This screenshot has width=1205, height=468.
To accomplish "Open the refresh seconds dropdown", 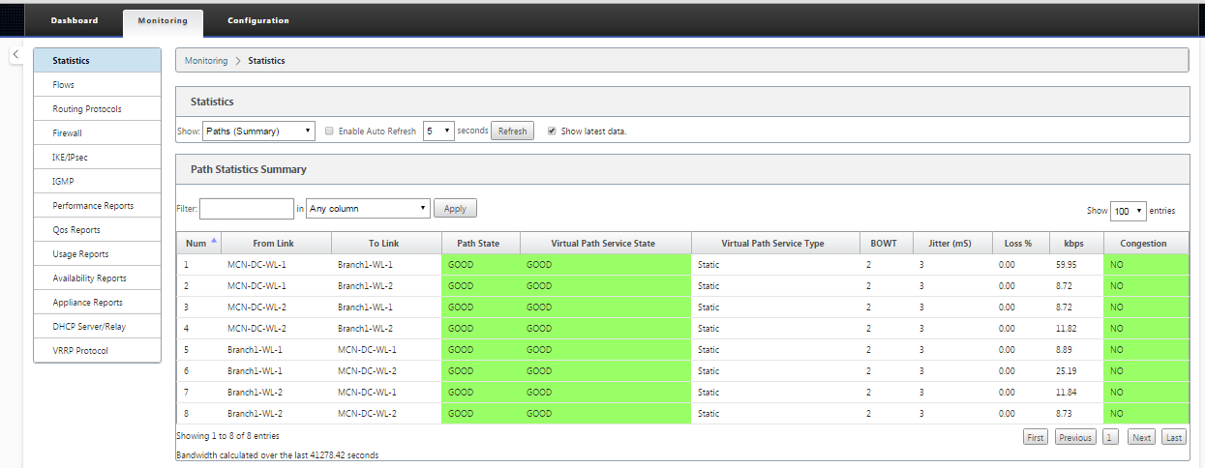I will point(438,131).
